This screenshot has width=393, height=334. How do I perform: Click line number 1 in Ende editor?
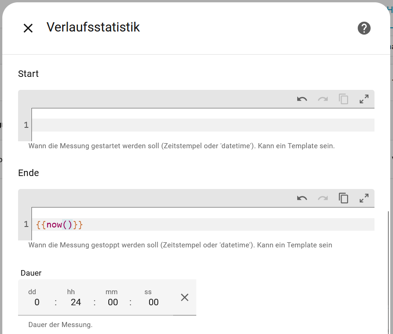[26, 225]
